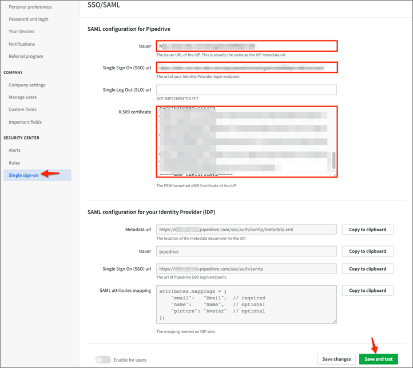Copy the Metadata url to clipboard
Viewport: 413px width, 368px height.
pyautogui.click(x=368, y=229)
